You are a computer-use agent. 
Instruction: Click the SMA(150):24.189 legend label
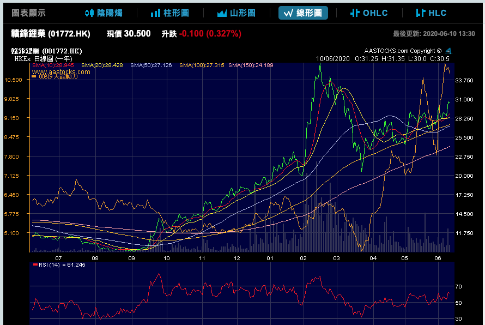pos(251,65)
